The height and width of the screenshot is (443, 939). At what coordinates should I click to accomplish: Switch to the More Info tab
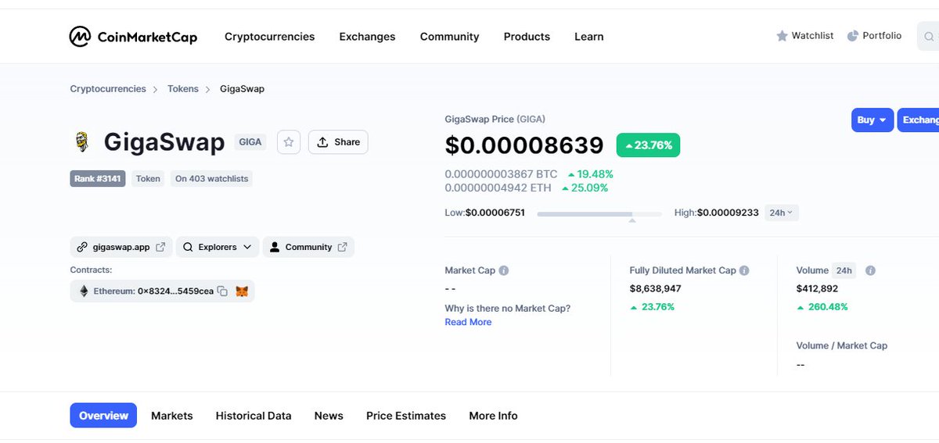[493, 416]
